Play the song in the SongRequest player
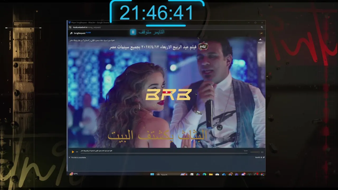Screen dimensions: 338x190 (x=73, y=152)
